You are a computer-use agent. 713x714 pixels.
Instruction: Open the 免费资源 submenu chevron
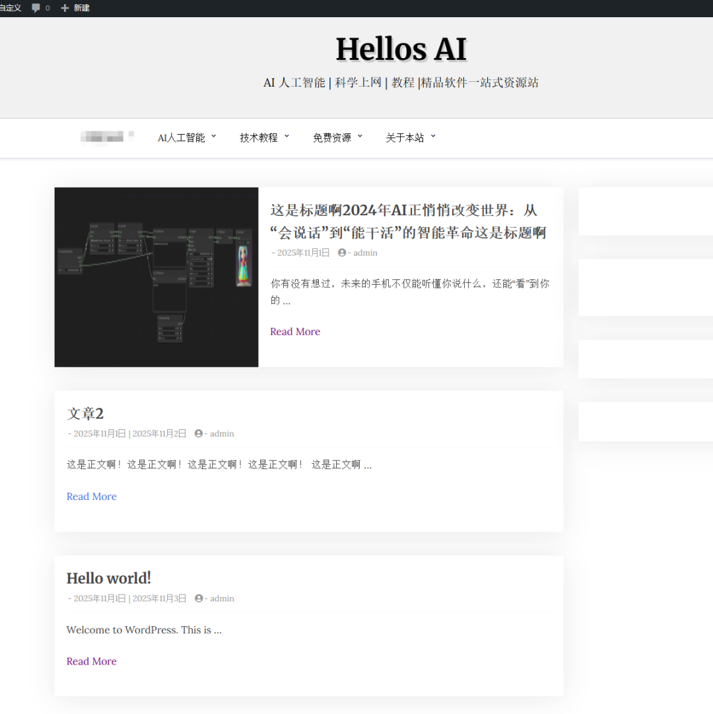[360, 137]
